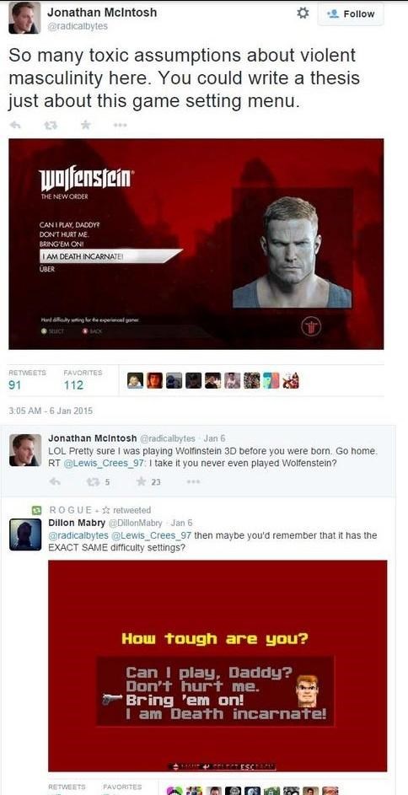Open the more options dots under main tweet

pyautogui.click(x=120, y=125)
